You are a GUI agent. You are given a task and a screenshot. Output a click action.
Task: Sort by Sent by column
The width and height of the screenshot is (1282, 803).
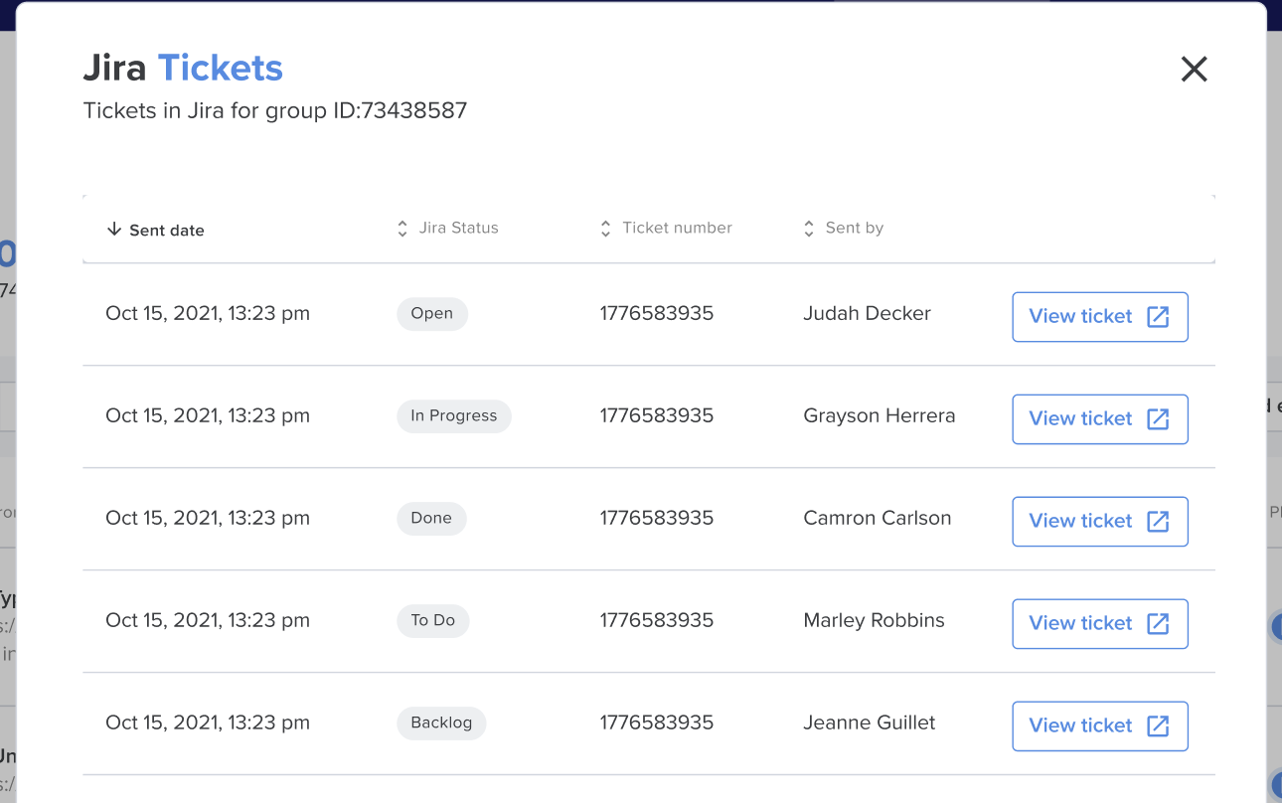point(844,228)
